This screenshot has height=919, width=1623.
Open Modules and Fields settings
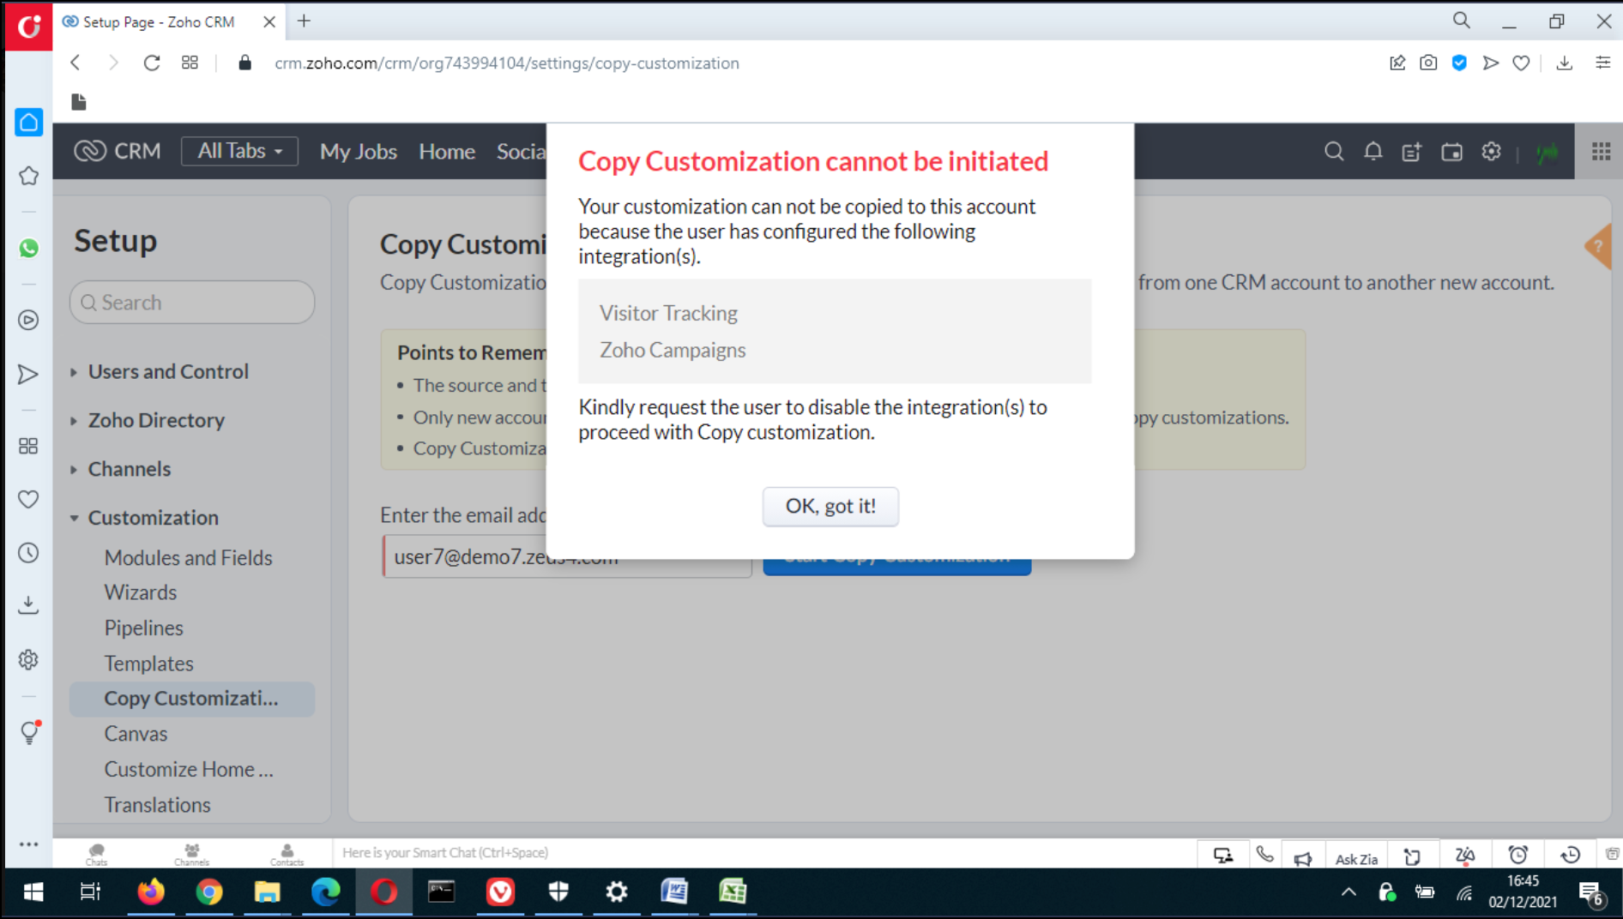188,558
